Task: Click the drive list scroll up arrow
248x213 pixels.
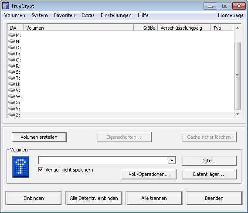Action: 237,28
